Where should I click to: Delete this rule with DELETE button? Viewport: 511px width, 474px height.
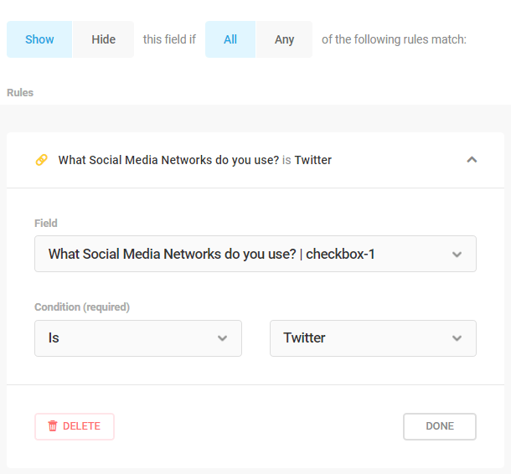[75, 426]
